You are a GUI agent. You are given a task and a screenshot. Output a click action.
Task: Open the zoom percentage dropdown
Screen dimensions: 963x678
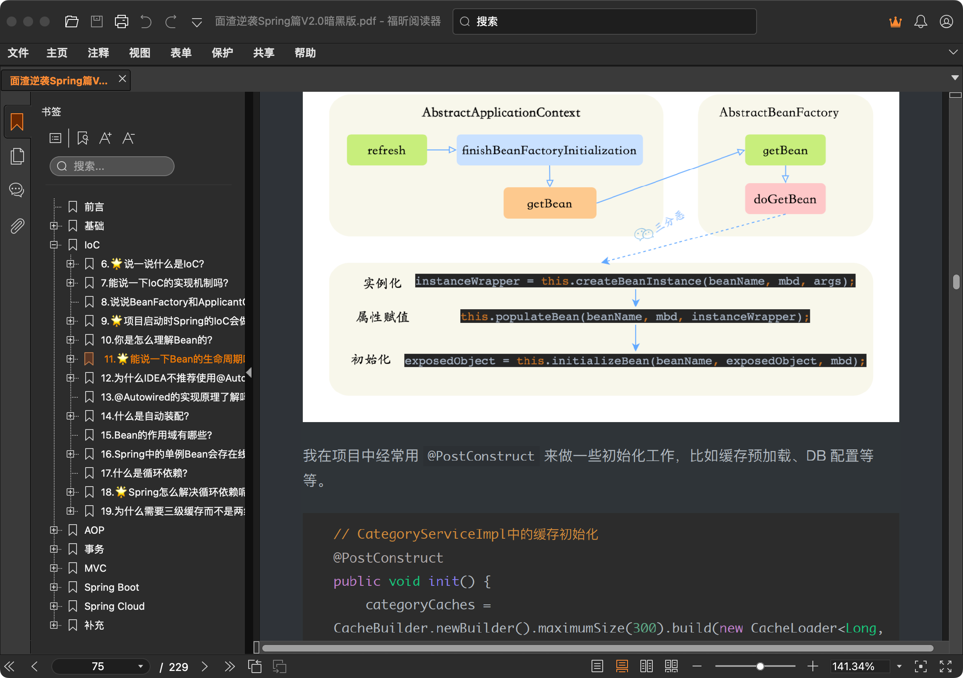tap(899, 666)
